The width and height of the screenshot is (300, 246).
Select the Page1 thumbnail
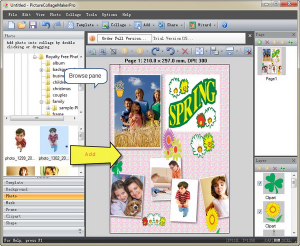pos(271,61)
